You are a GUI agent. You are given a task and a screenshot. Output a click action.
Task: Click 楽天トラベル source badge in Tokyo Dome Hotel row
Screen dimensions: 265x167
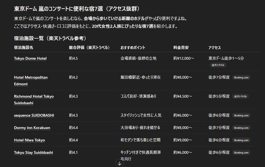218,65
